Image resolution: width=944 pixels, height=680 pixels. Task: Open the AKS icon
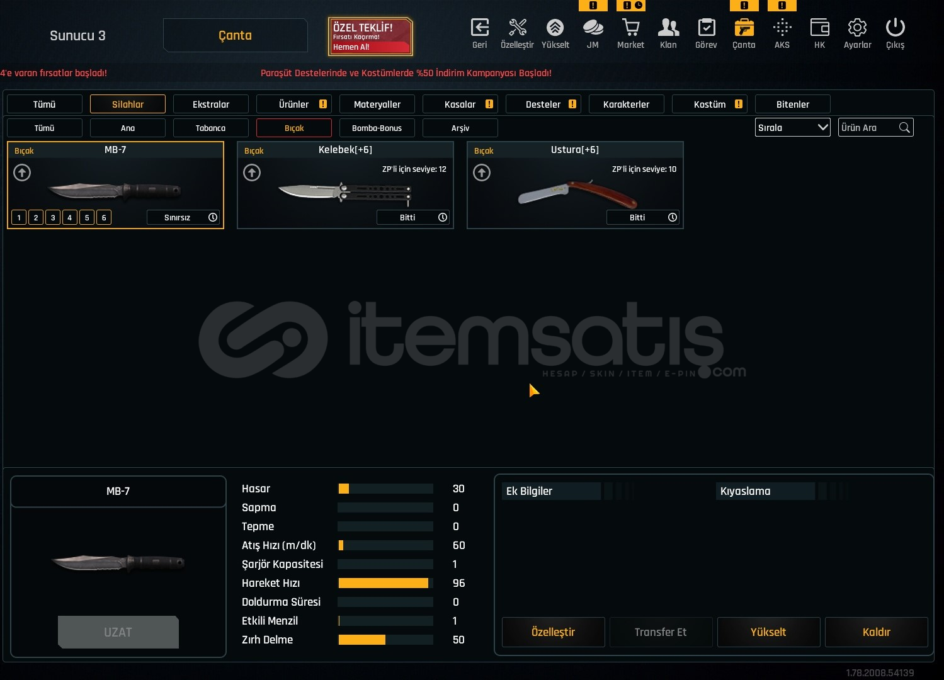point(782,28)
